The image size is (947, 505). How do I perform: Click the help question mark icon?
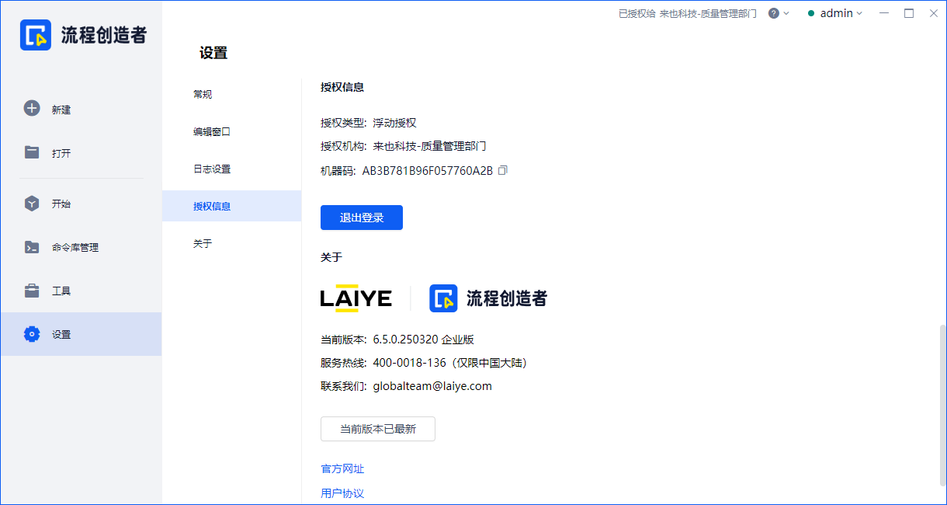tap(774, 13)
